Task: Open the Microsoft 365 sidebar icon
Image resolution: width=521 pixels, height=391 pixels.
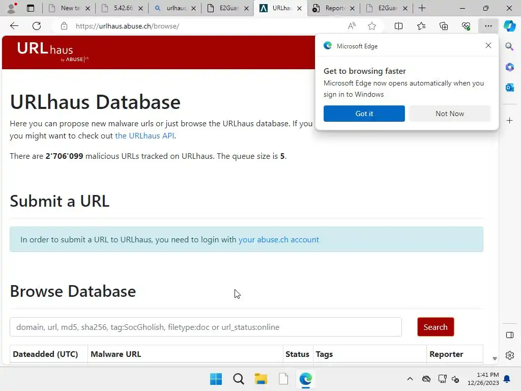Action: click(x=509, y=67)
